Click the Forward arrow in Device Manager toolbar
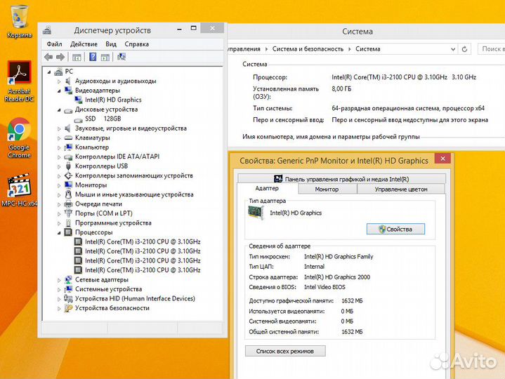Image resolution: width=505 pixels, height=379 pixels. pos(60,57)
